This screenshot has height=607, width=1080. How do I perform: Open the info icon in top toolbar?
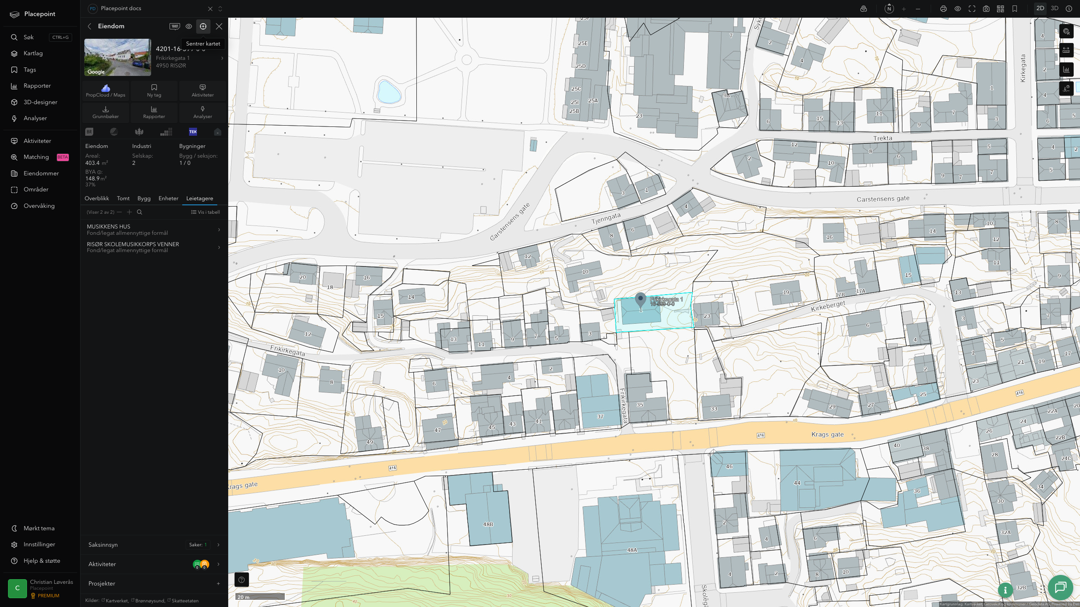pos(1069,8)
